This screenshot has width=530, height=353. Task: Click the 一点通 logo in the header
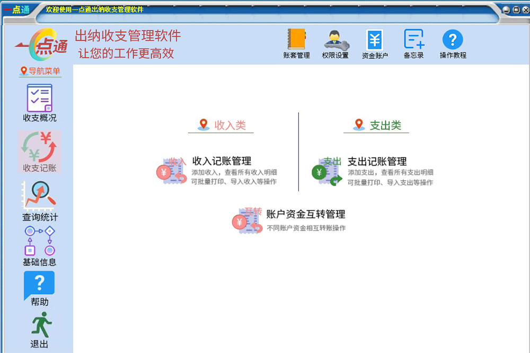click(x=42, y=45)
